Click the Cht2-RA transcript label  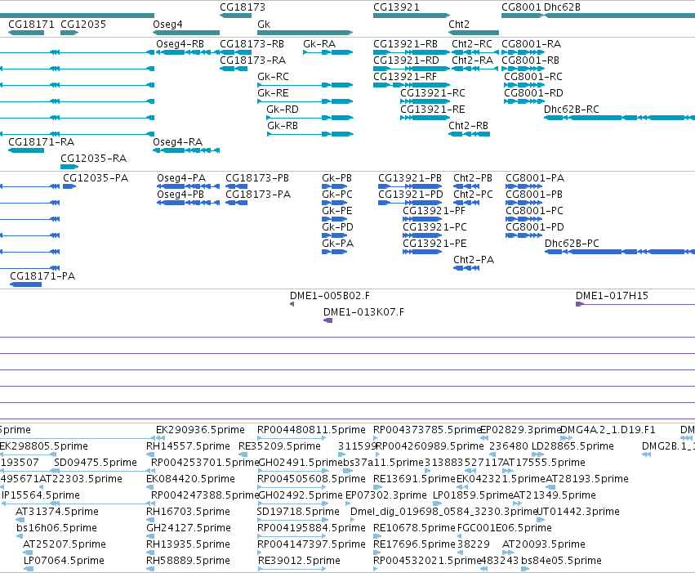(x=473, y=60)
